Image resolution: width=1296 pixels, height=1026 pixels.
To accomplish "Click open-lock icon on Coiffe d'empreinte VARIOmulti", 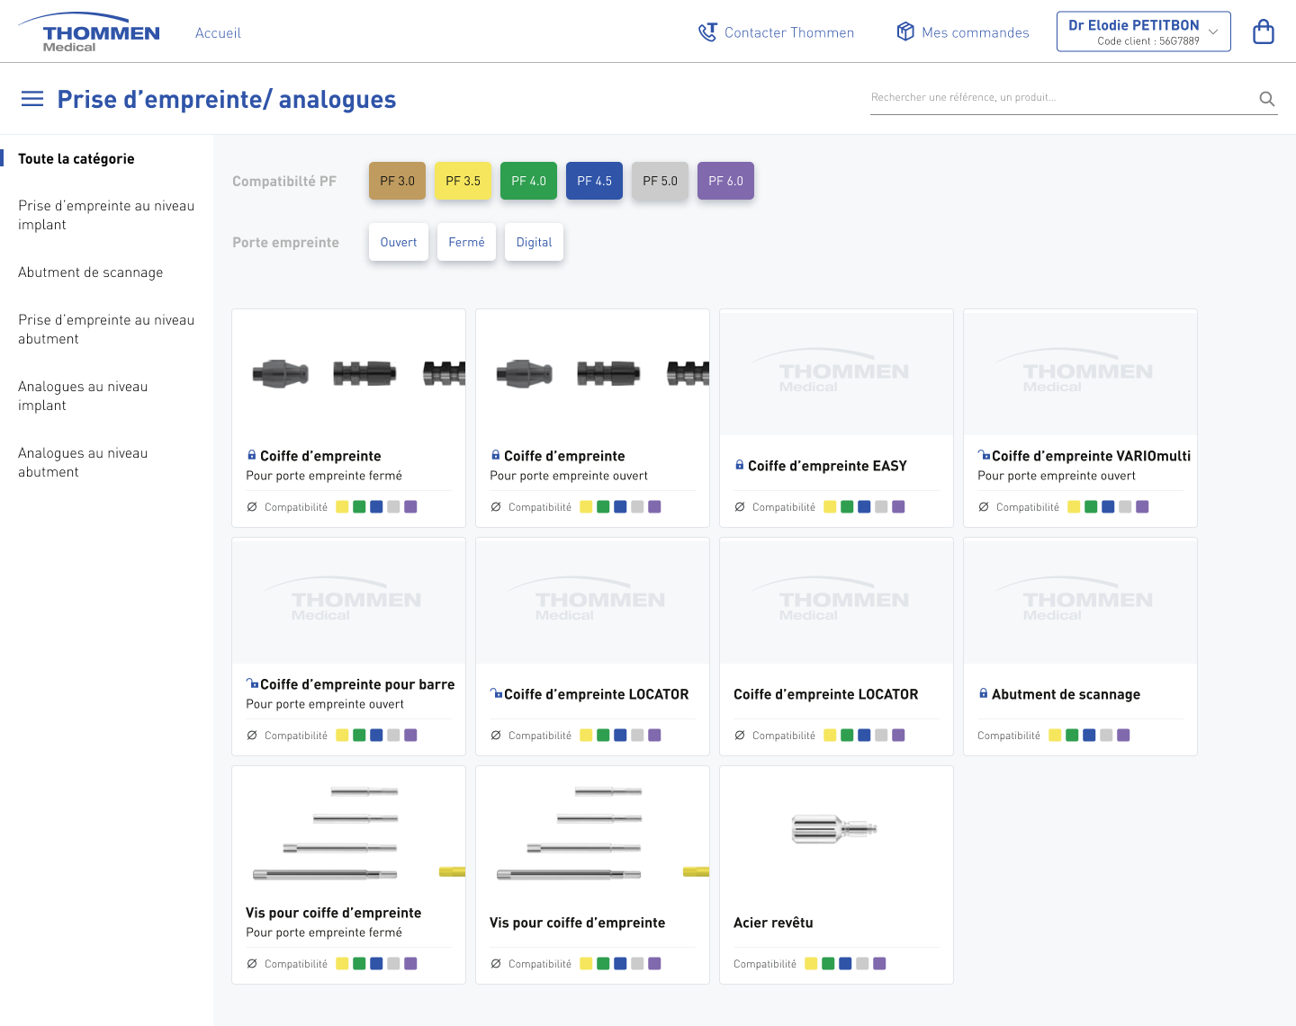I will pyautogui.click(x=984, y=455).
